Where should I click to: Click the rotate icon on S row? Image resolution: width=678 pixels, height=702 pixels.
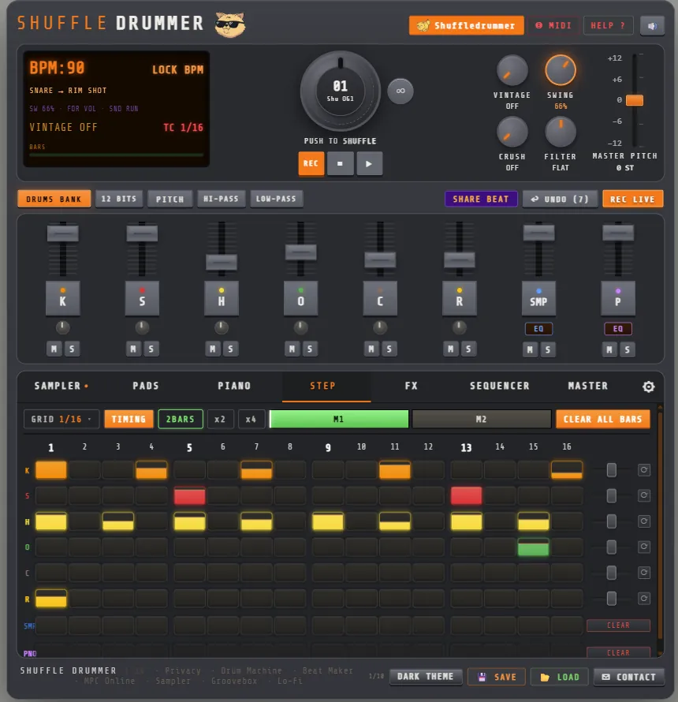(644, 495)
